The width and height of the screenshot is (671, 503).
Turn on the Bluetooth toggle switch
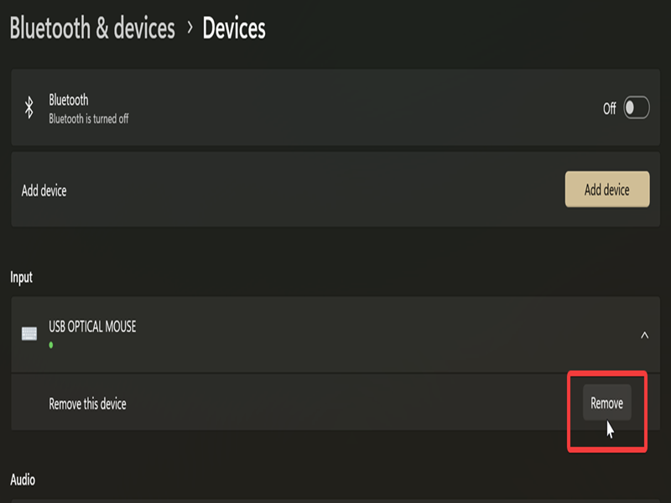pyautogui.click(x=636, y=108)
